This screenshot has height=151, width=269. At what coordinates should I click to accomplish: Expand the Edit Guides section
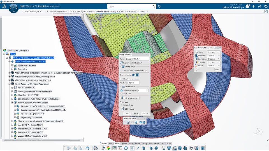click(x=120, y=109)
